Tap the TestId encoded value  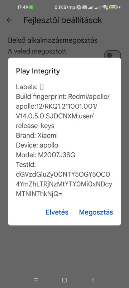click(64, 184)
